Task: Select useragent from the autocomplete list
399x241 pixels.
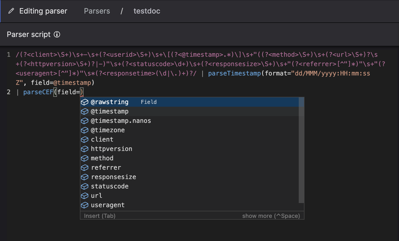Action: (x=190, y=205)
